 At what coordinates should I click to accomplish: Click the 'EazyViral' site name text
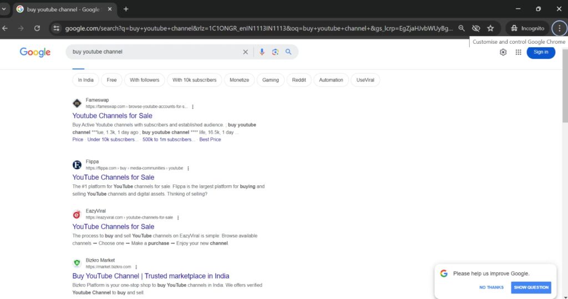point(95,211)
